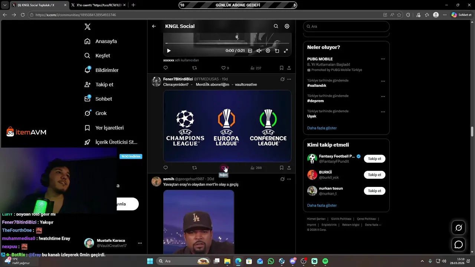Open Edge Copilot Sohbet et
Image resolution: width=475 pixels, height=267 pixels.
(x=461, y=15)
